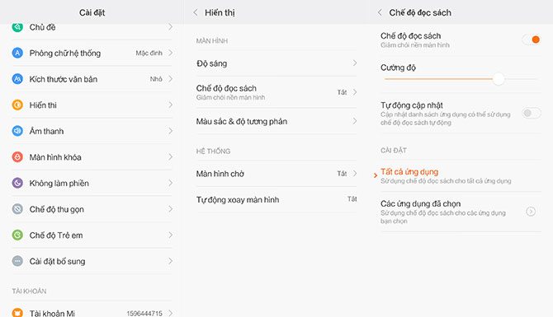Open chevron on Màu sắc & độ tương phản row
The image size is (553, 317).
pyautogui.click(x=355, y=121)
